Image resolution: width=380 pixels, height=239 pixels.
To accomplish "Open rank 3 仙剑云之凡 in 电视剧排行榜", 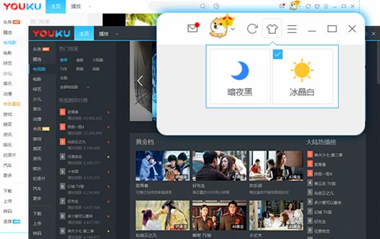I will (x=84, y=144).
